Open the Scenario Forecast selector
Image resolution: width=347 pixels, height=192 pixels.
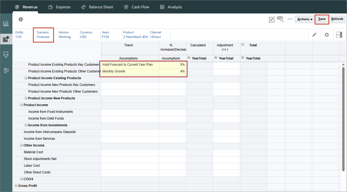pos(43,35)
